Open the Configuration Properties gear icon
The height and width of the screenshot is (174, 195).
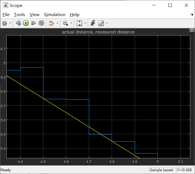[5, 23]
